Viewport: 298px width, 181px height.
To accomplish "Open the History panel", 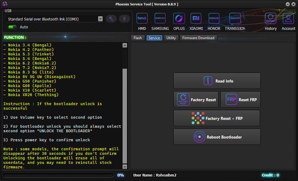I will click(271, 21).
